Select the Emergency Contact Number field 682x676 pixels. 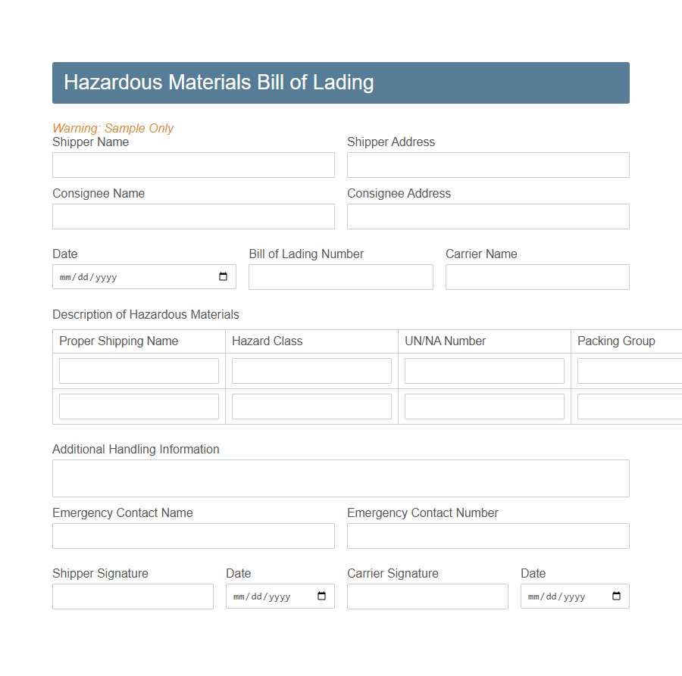(x=488, y=535)
